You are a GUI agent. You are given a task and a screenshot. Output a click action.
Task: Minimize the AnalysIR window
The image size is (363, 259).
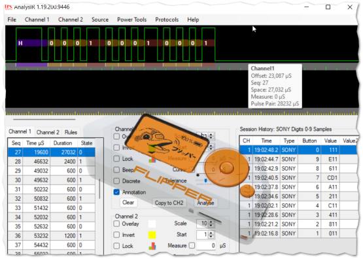(x=307, y=7)
